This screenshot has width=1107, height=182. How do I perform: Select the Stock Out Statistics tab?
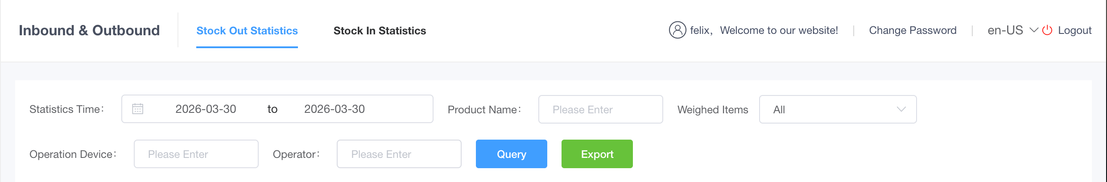247,31
